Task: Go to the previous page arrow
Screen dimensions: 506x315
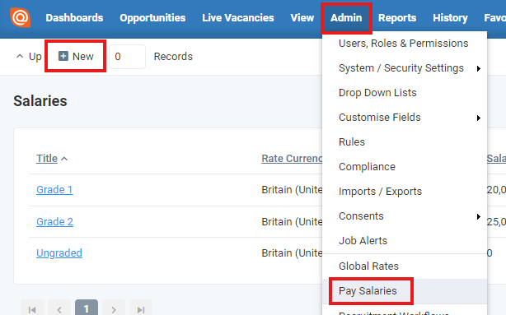Action: [x=59, y=309]
